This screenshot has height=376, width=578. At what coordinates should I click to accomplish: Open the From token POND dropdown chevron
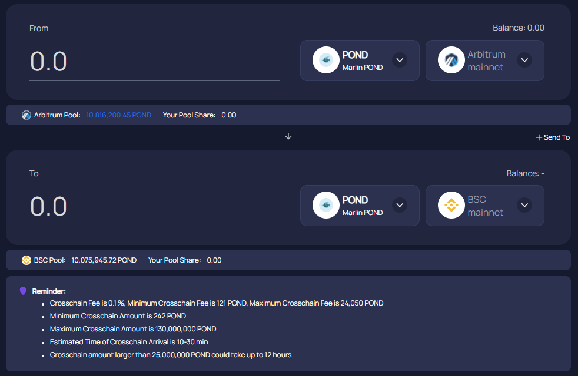(400, 60)
